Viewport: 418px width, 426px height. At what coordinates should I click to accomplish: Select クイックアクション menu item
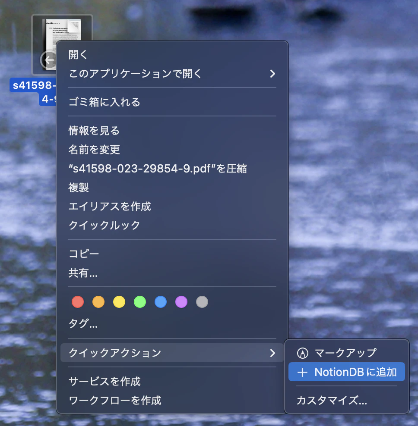tap(172, 353)
